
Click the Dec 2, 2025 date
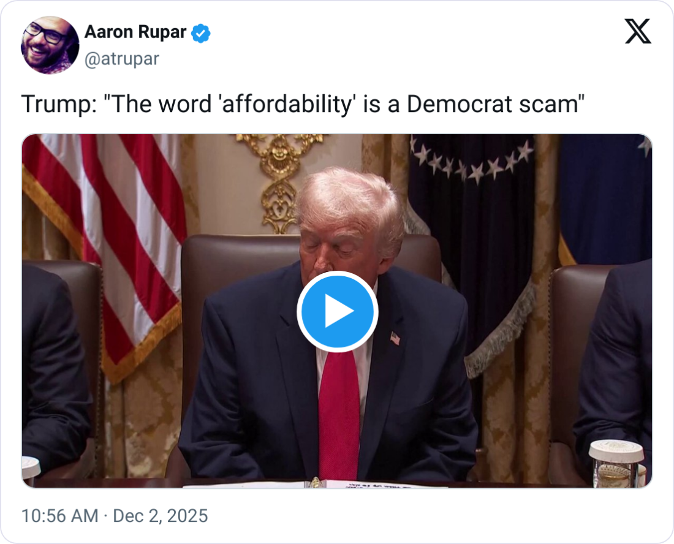pos(161,516)
